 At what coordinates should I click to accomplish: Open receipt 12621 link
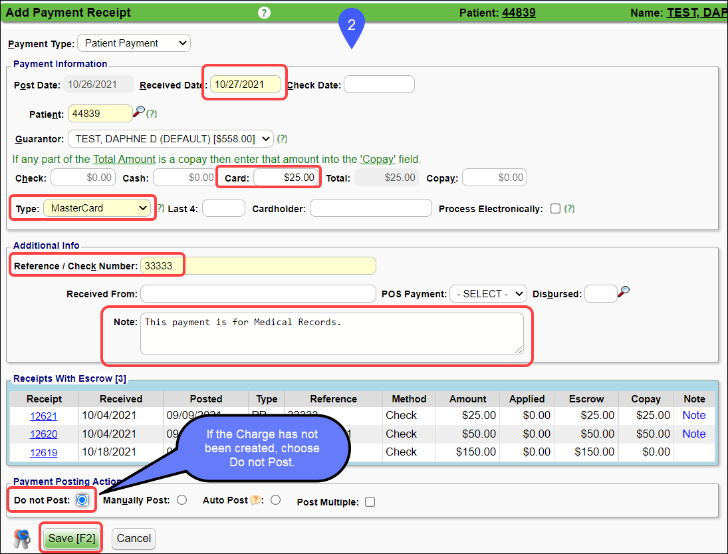[43, 416]
